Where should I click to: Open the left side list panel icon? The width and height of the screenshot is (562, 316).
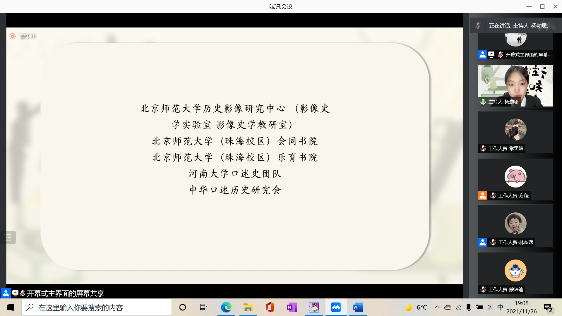click(x=8, y=238)
